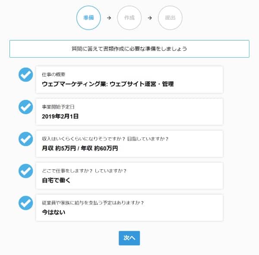
Task: Go to the 作成 step circle
Action: [x=129, y=18]
